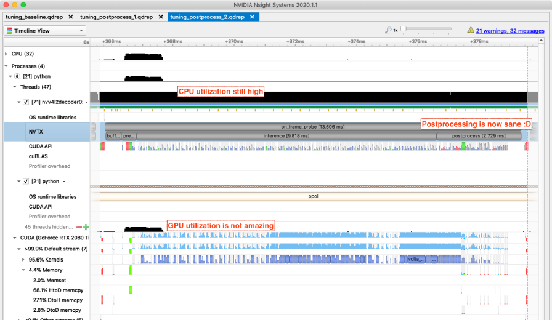
Task: Collapse the Processes (4) tree node
Action: pos(6,66)
